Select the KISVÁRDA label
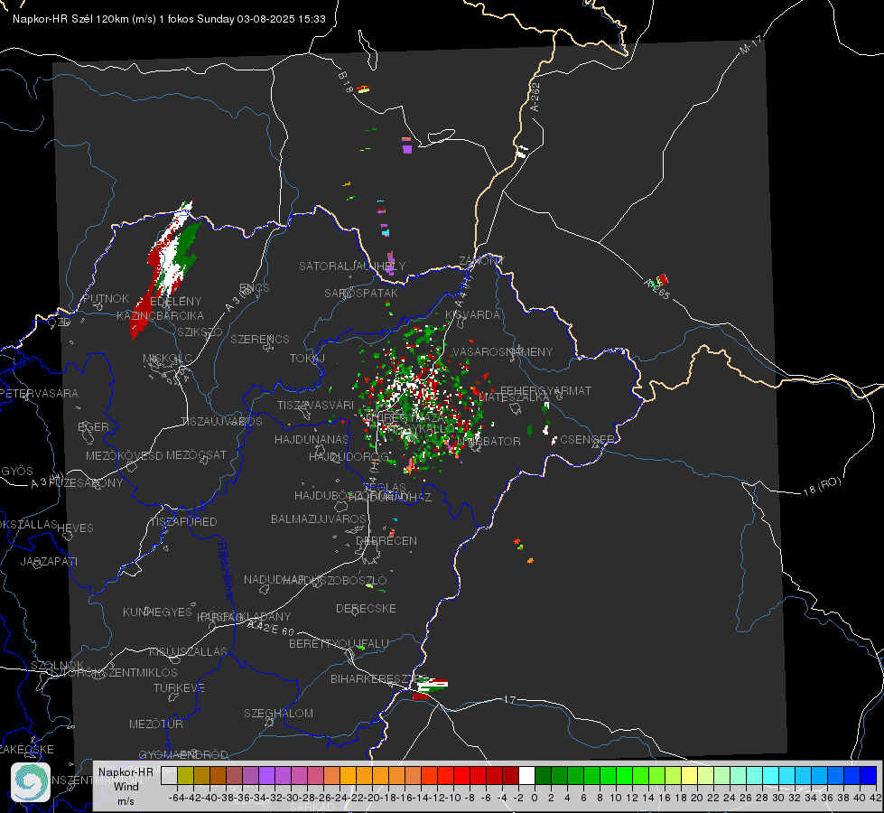 472,315
